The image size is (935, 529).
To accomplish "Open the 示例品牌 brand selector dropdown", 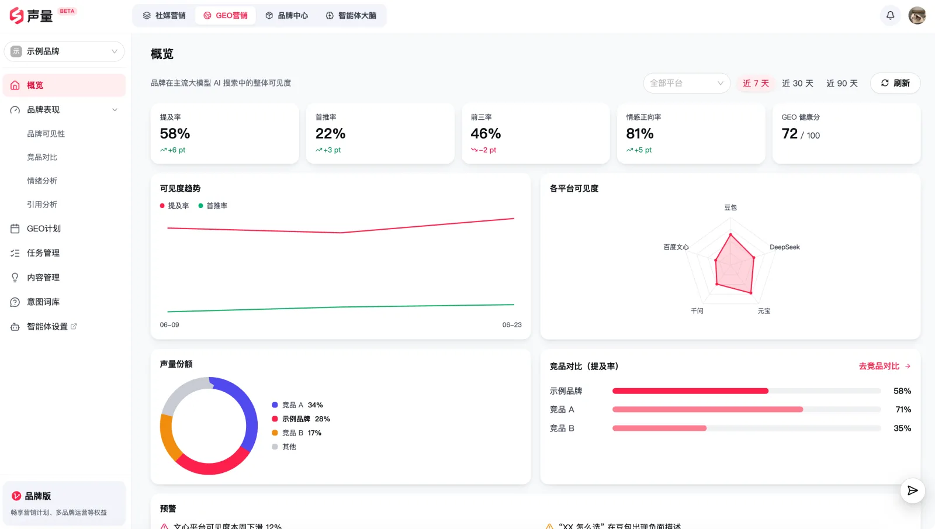I will (x=64, y=51).
